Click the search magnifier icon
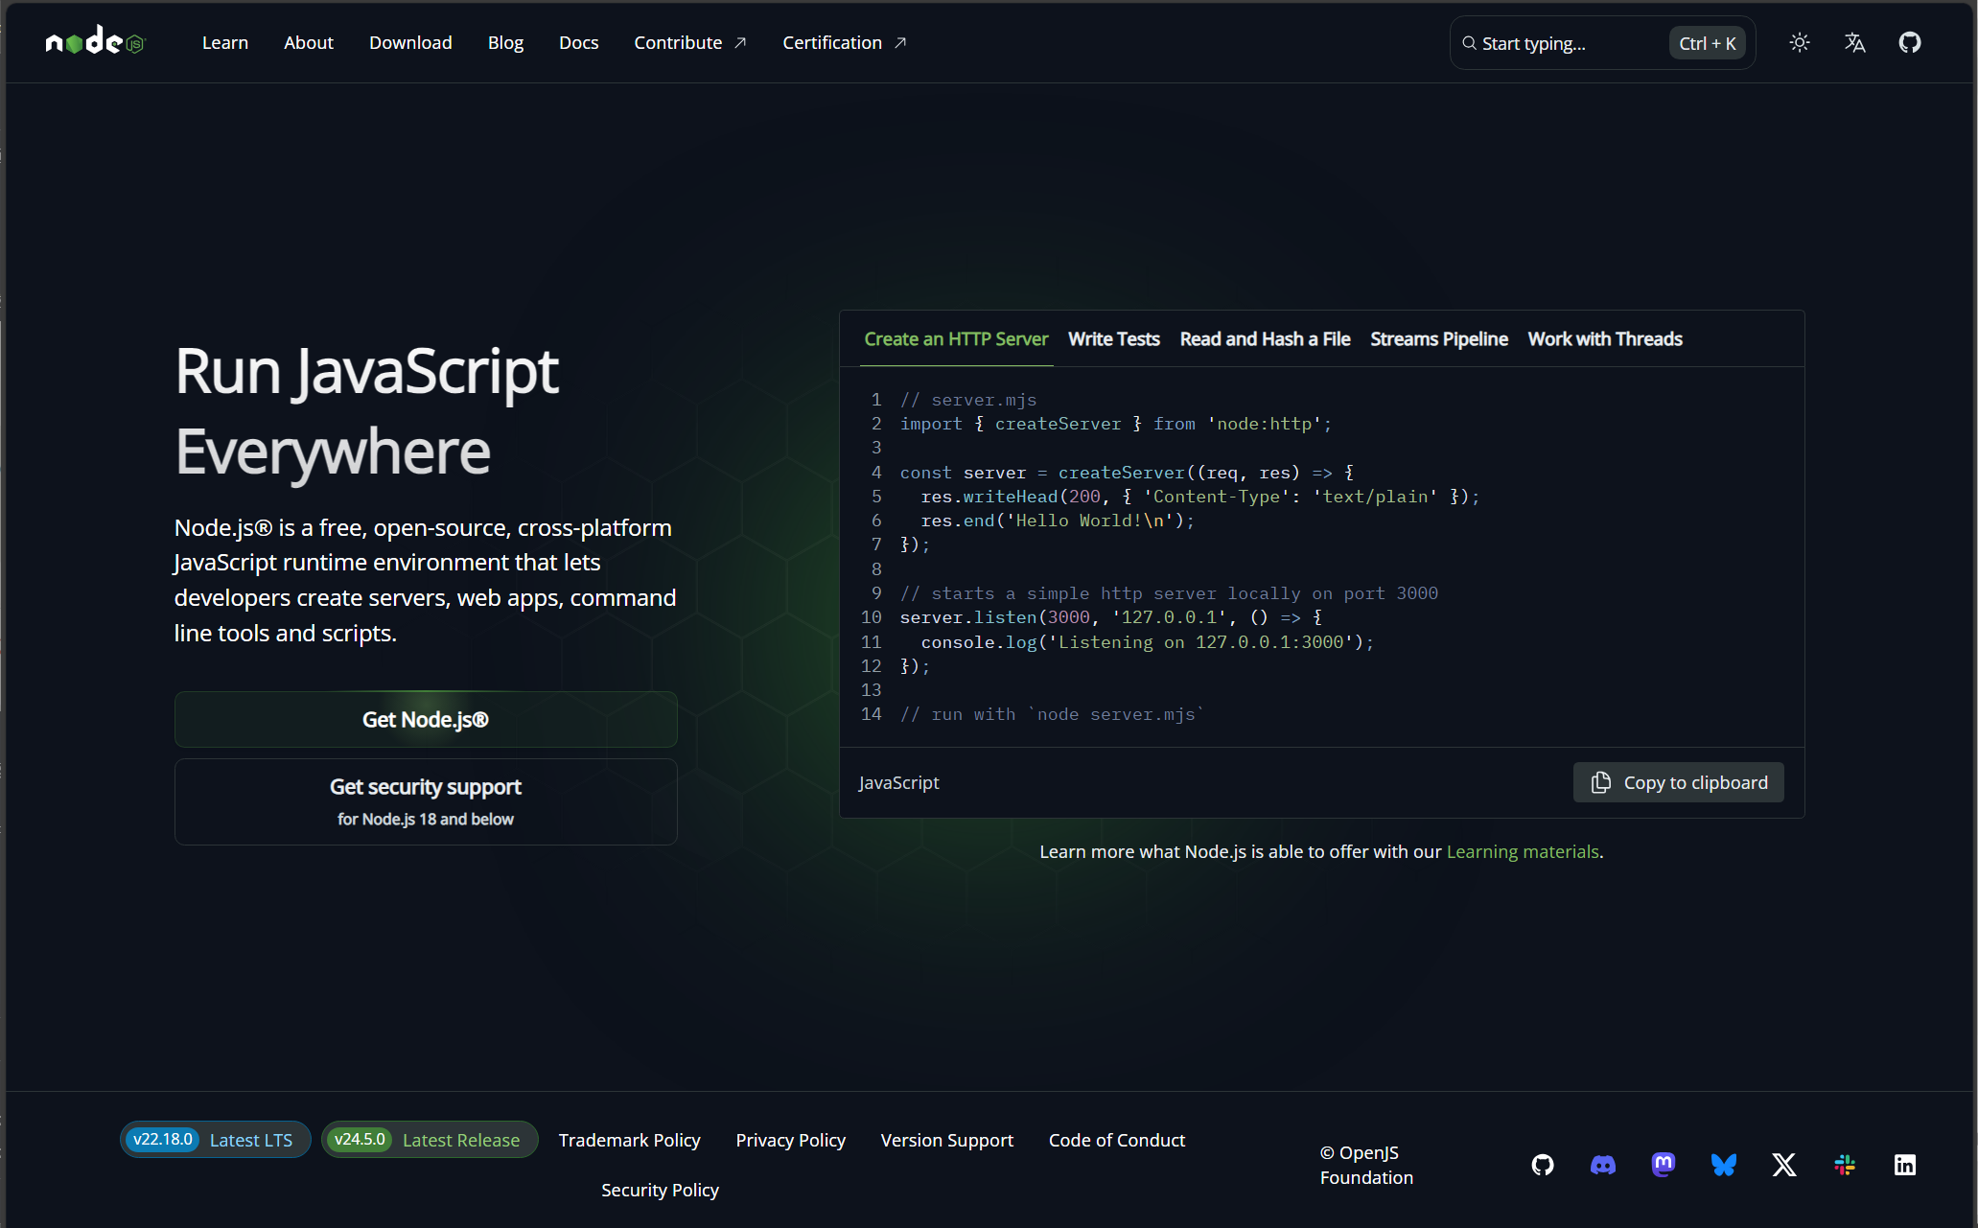Image resolution: width=1978 pixels, height=1228 pixels. (1469, 43)
